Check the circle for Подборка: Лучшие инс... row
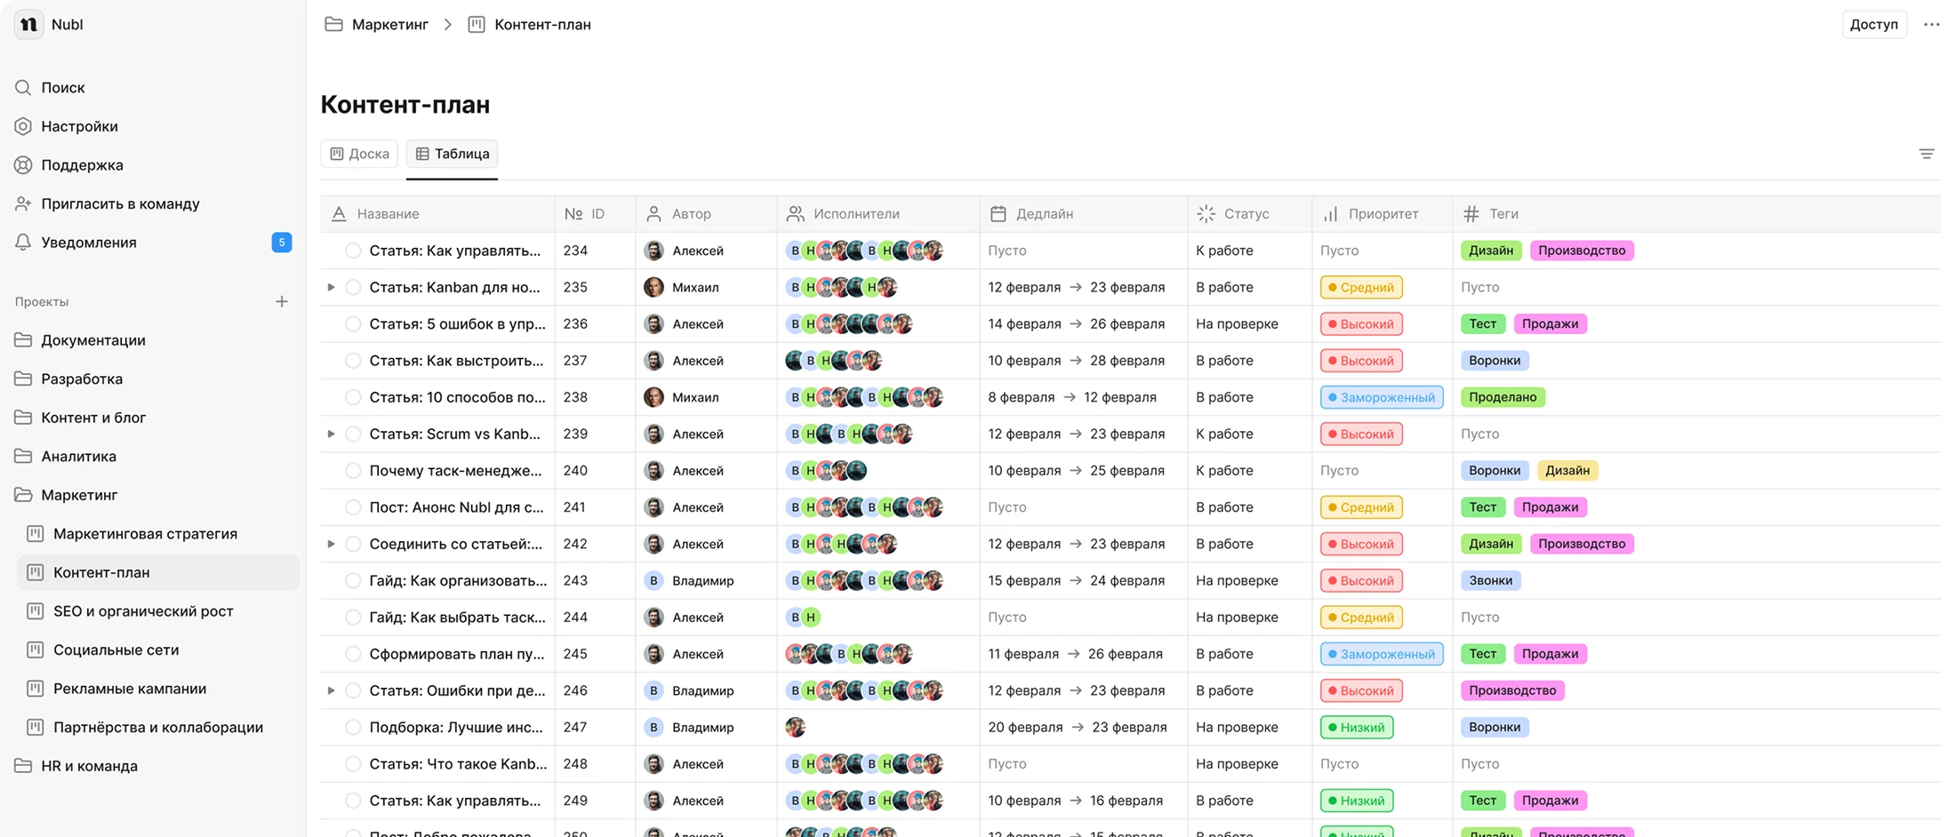Screen dimensions: 1956x837 pyautogui.click(x=353, y=728)
